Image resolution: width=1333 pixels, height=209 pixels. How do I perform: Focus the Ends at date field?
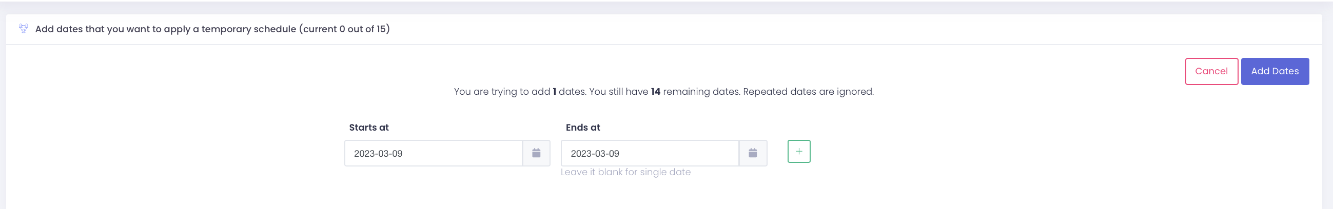tap(673, 153)
